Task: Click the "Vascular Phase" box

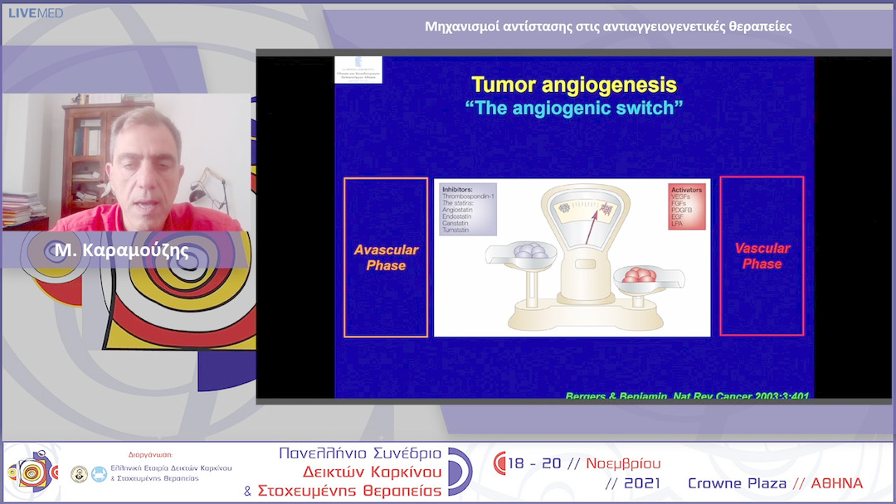Action: [x=762, y=255]
